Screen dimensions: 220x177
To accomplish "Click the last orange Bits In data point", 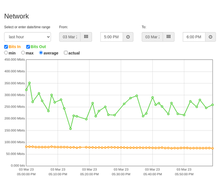I will (213, 148).
